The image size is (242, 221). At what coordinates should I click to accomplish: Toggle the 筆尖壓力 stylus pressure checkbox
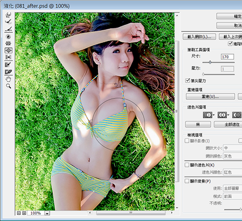click(x=187, y=80)
